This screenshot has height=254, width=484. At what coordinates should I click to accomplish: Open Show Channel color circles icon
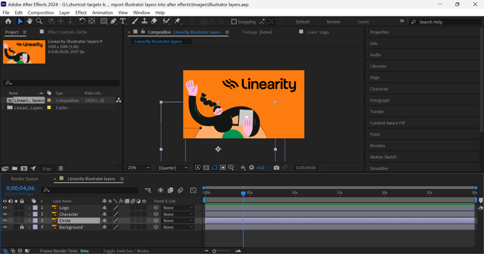(243, 168)
